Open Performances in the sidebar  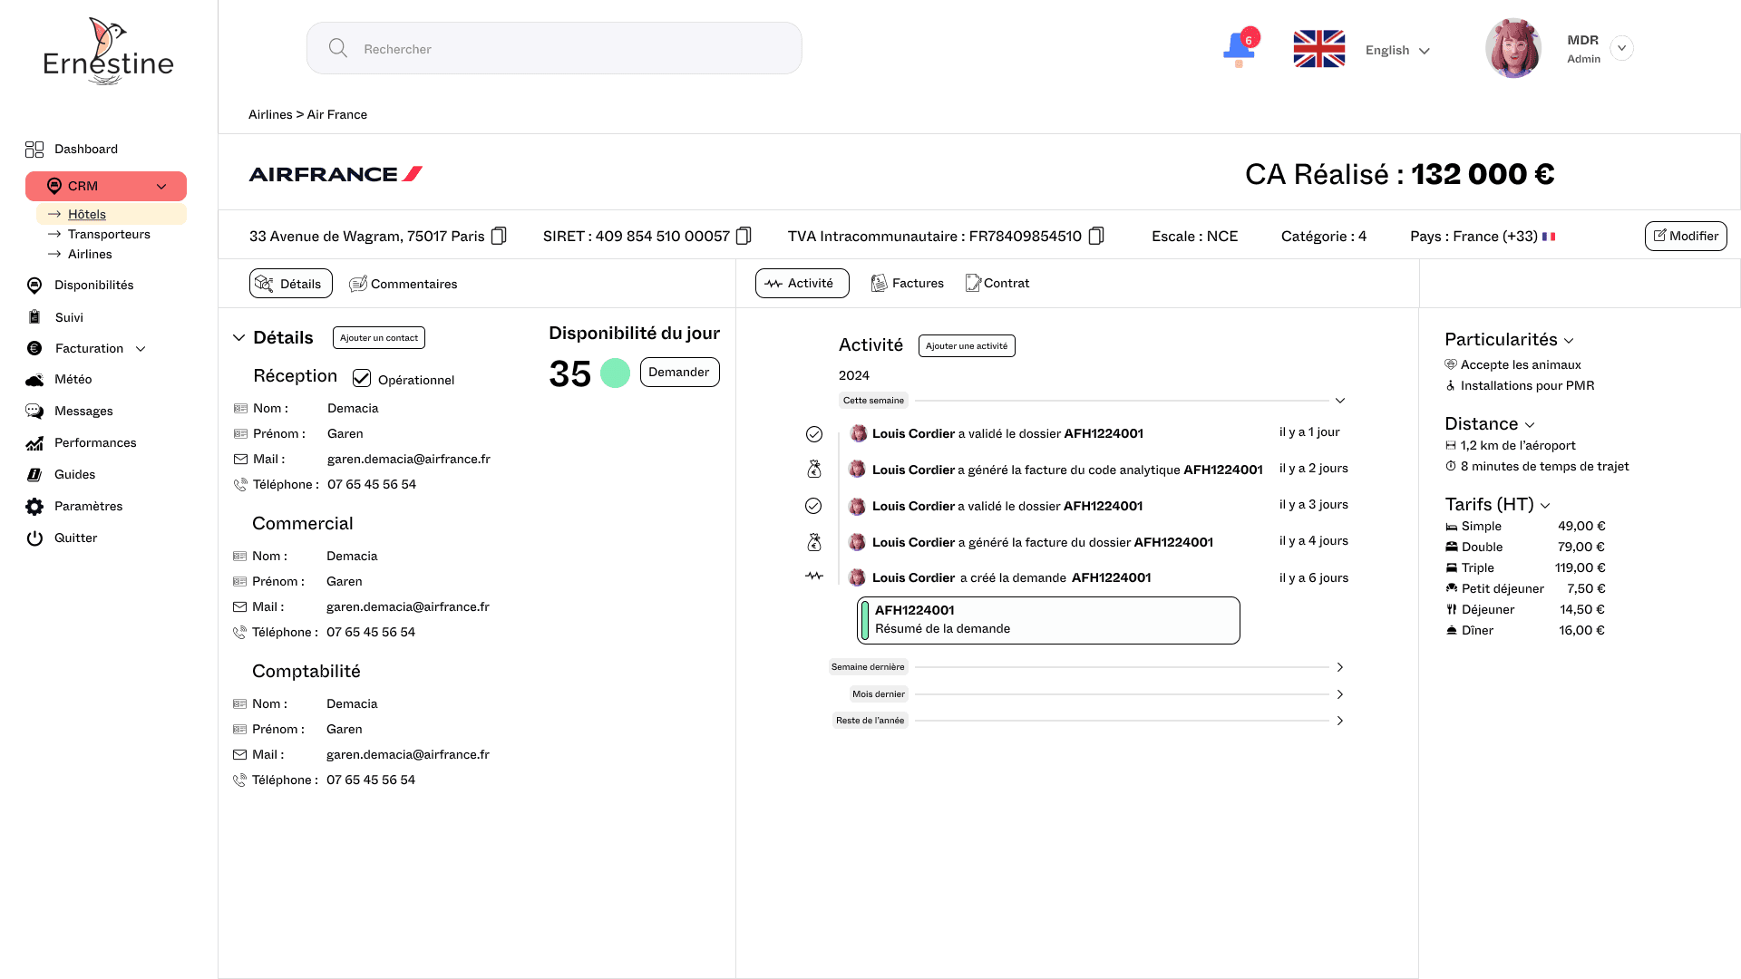click(x=94, y=442)
